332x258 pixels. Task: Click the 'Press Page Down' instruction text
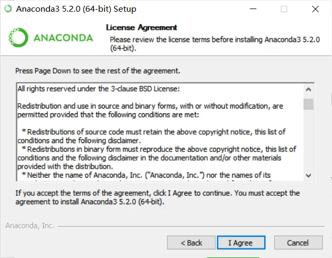(x=98, y=71)
